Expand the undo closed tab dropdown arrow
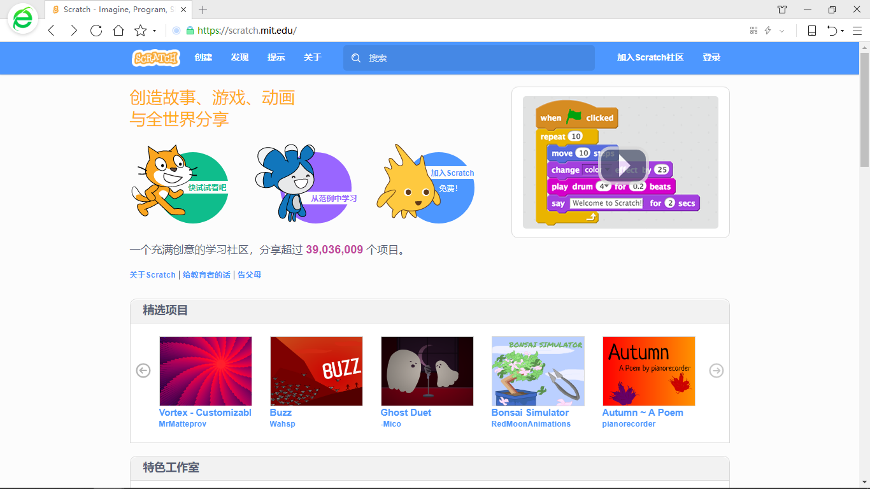This screenshot has width=870, height=489. point(843,31)
